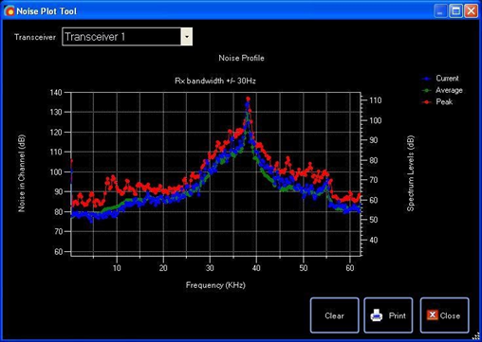Image resolution: width=482 pixels, height=342 pixels.
Task: Click the Clear button
Action: coord(334,315)
